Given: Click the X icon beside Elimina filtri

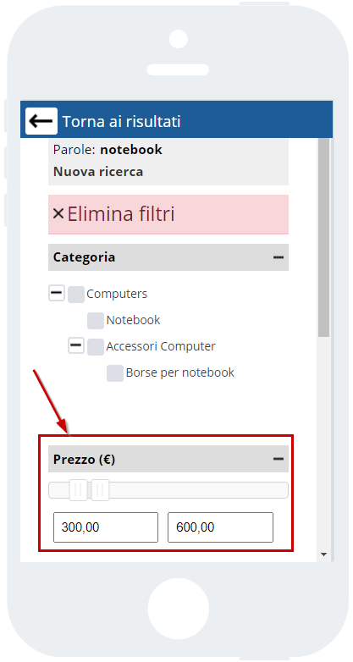Looking at the screenshot, I should [x=58, y=213].
